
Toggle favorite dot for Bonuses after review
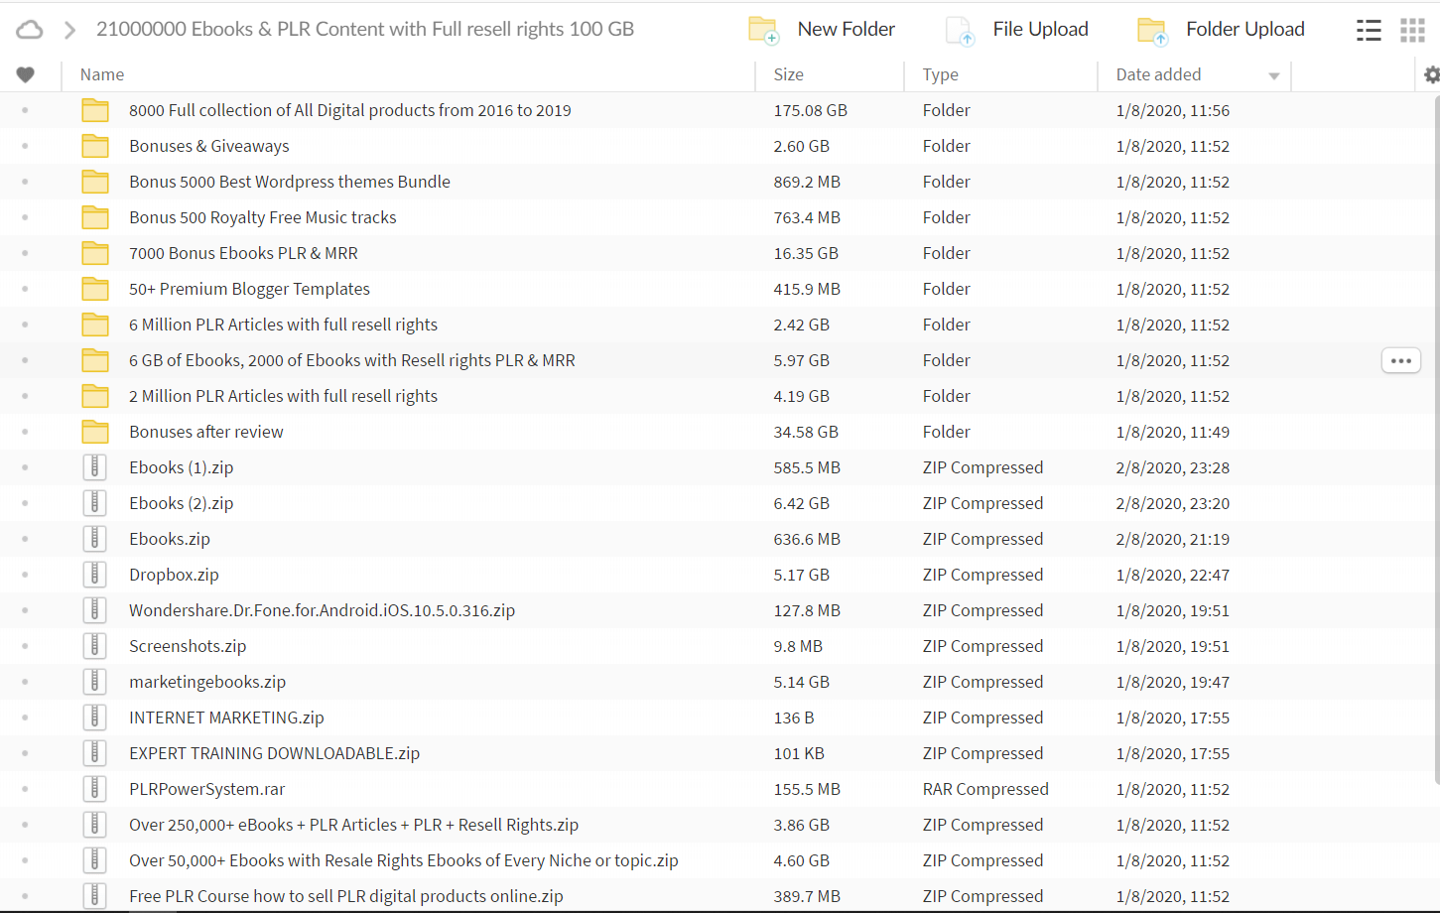[x=25, y=432]
